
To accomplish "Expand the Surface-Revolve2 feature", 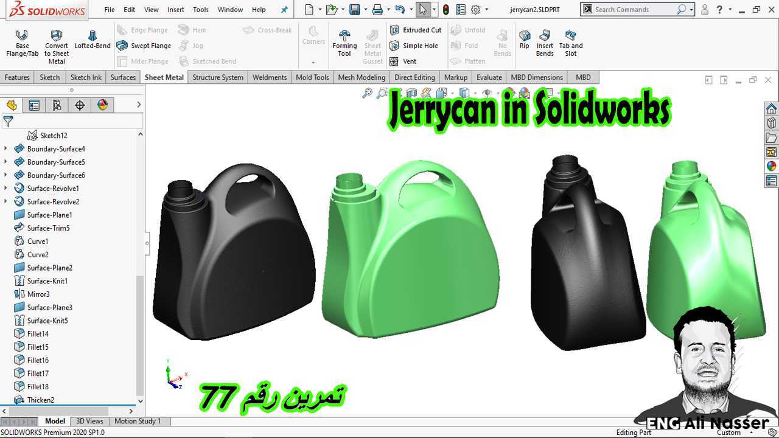I will coord(6,201).
